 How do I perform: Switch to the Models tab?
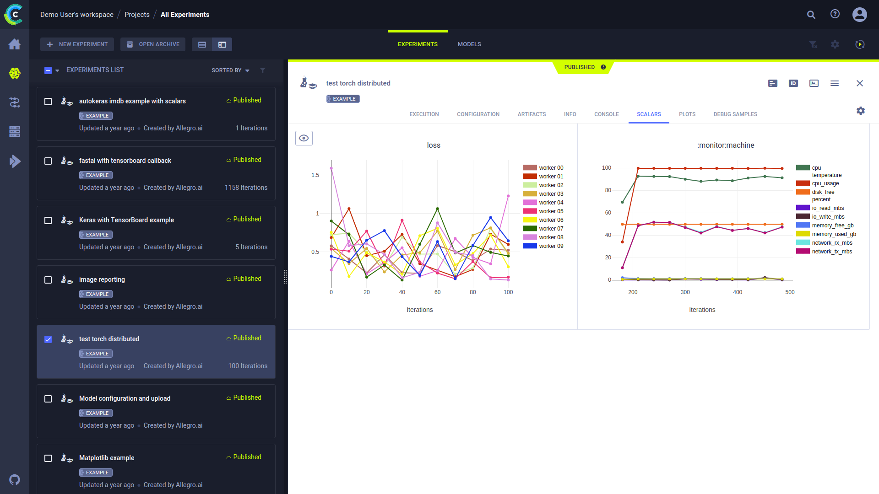(469, 44)
